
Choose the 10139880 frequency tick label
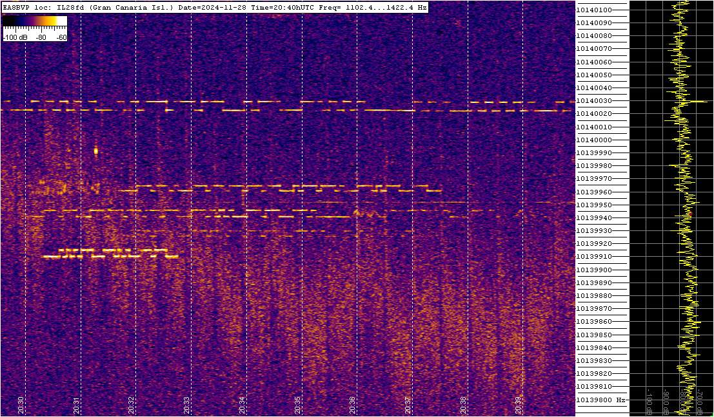[594, 296]
